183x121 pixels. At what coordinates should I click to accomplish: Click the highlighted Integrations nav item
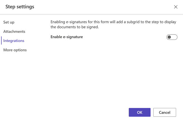click(14, 41)
